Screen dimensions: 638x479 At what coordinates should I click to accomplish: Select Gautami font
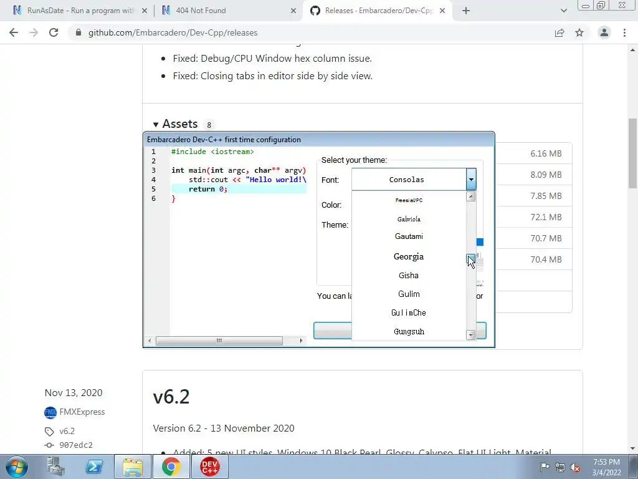pos(409,236)
